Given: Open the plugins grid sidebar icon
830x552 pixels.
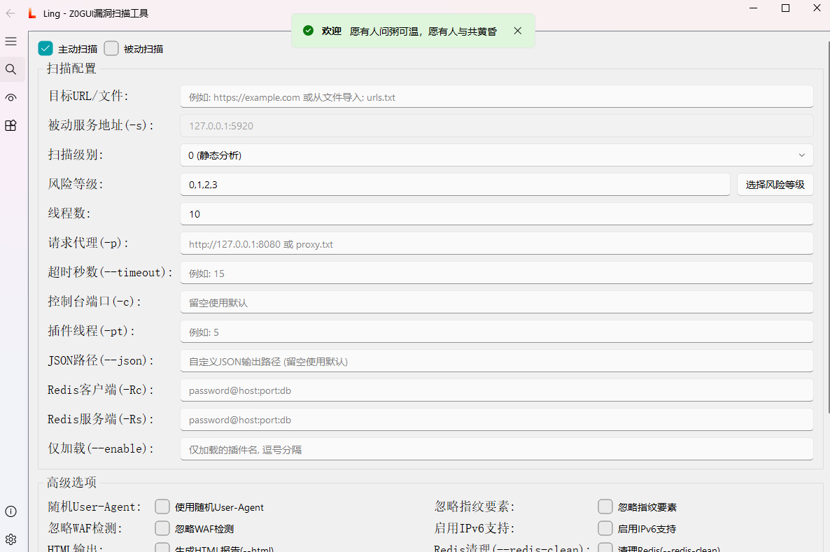Looking at the screenshot, I should [x=10, y=125].
